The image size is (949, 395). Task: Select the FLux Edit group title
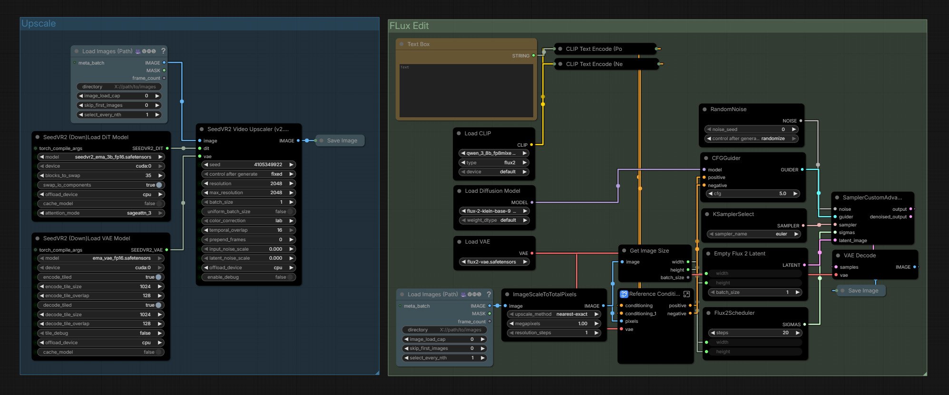(x=409, y=26)
